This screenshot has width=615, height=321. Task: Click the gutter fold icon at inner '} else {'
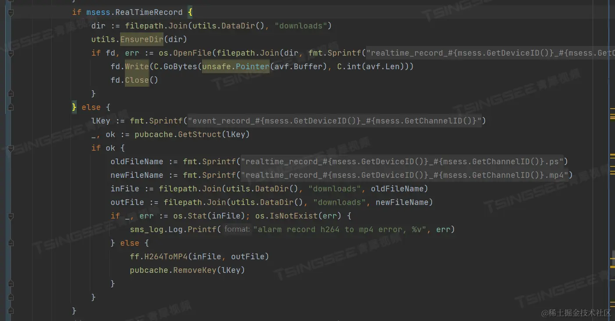(11, 243)
